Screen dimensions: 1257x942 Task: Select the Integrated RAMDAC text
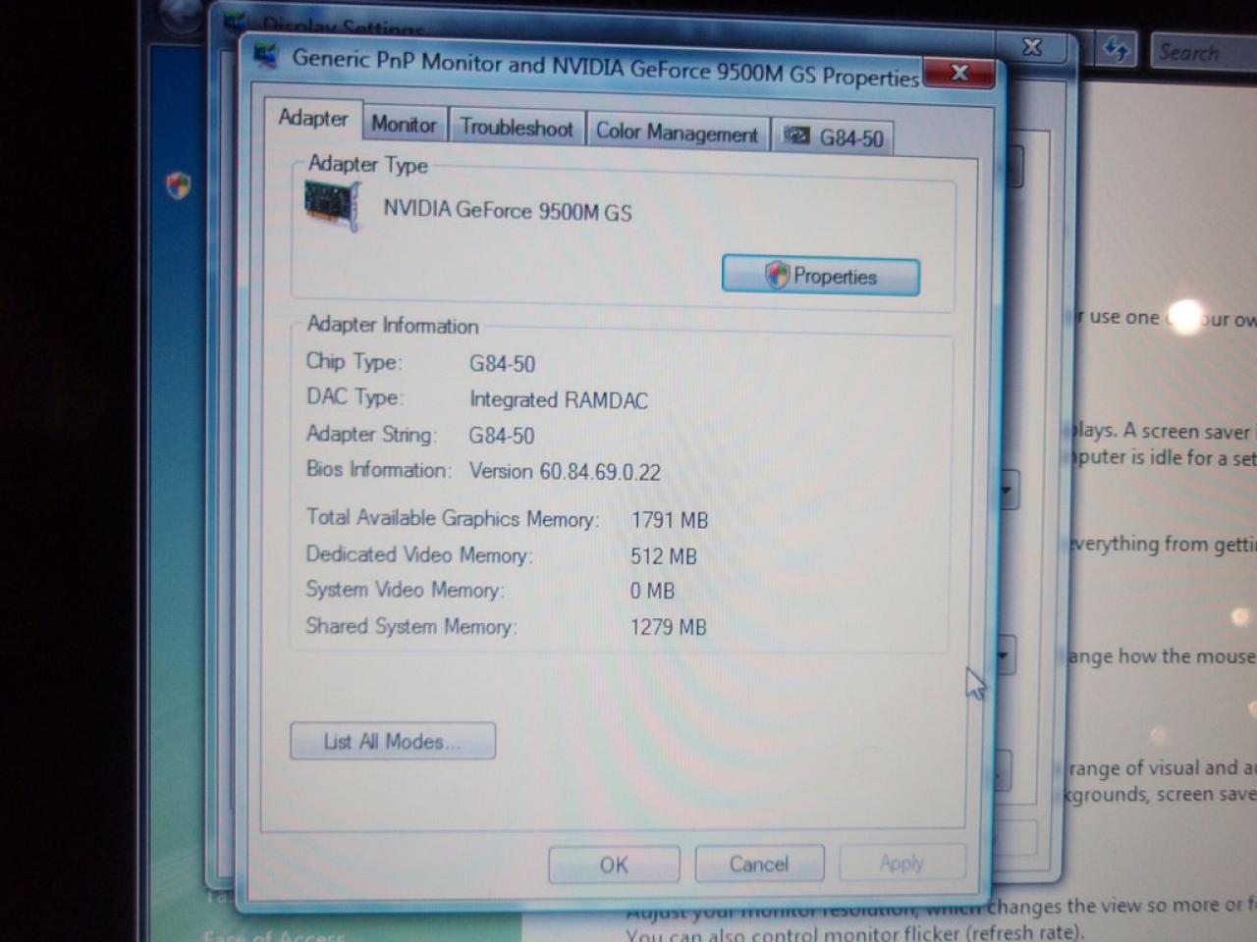tap(559, 400)
